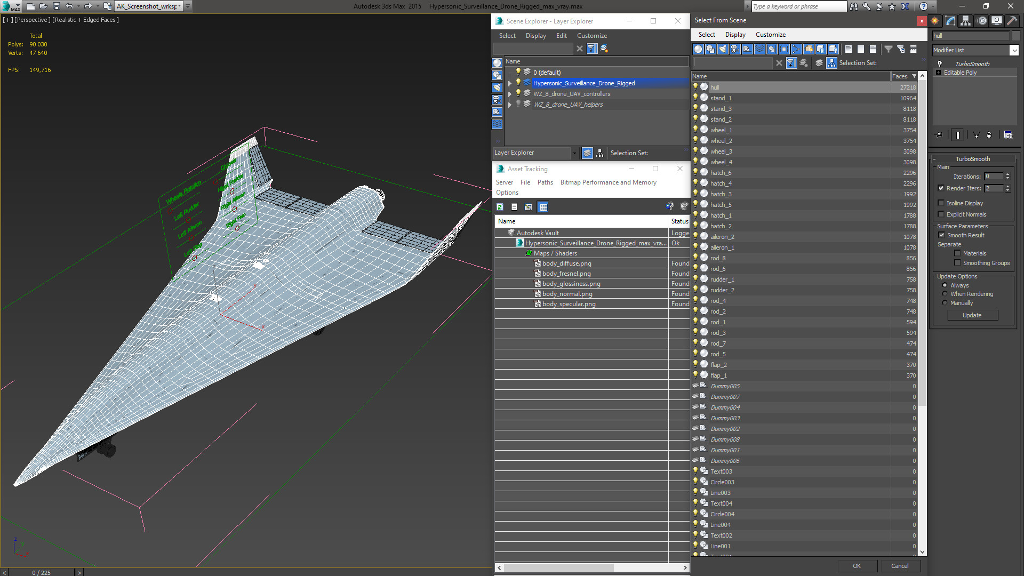Open Options menu in Asset Tracking
1024x576 pixels.
(x=507, y=193)
